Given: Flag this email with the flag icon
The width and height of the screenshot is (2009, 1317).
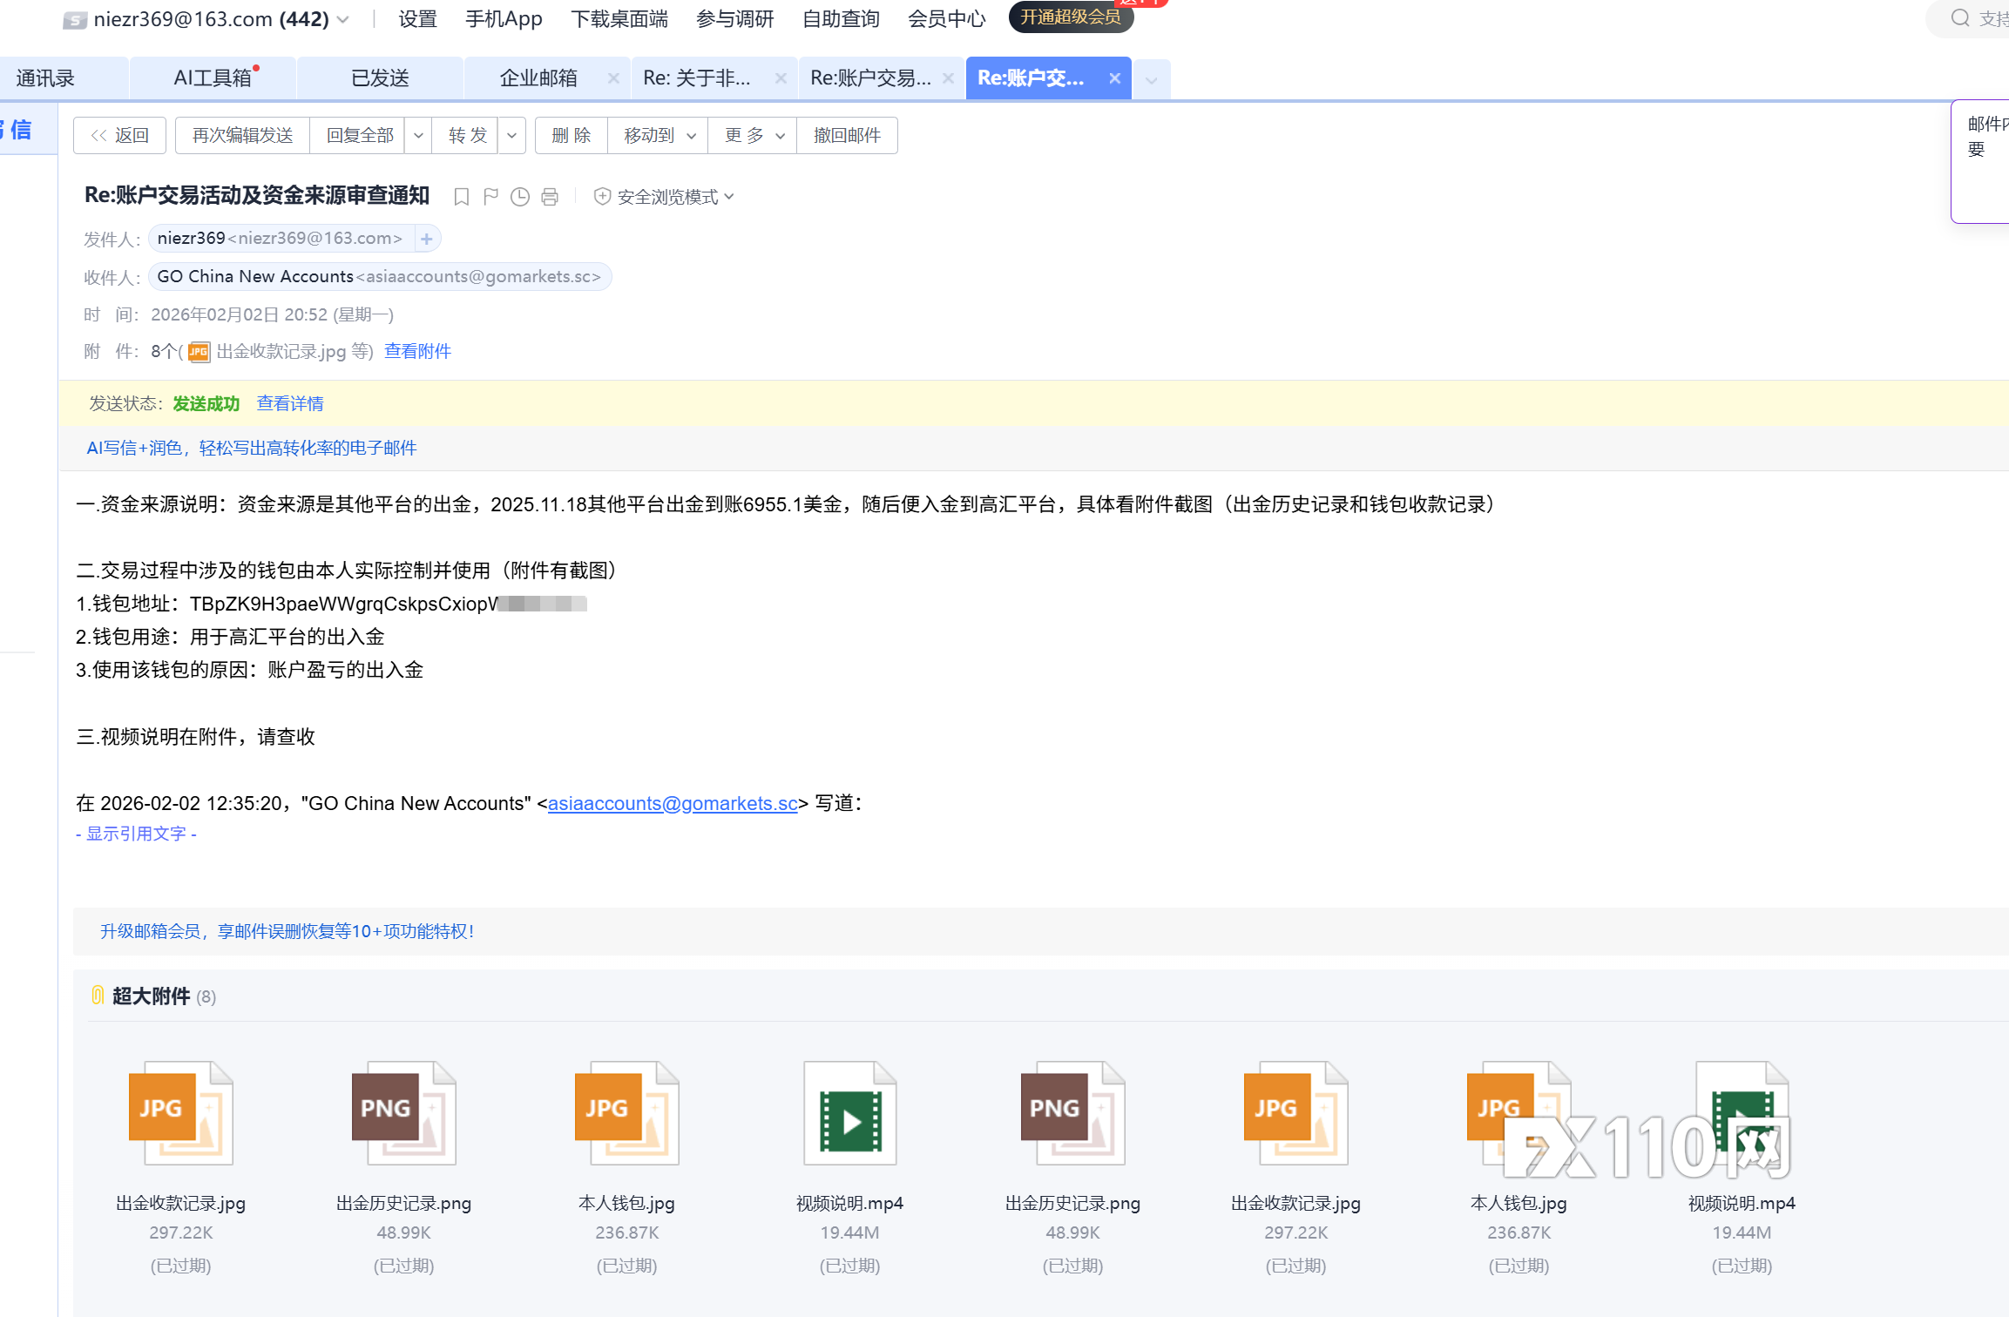Looking at the screenshot, I should (x=490, y=198).
